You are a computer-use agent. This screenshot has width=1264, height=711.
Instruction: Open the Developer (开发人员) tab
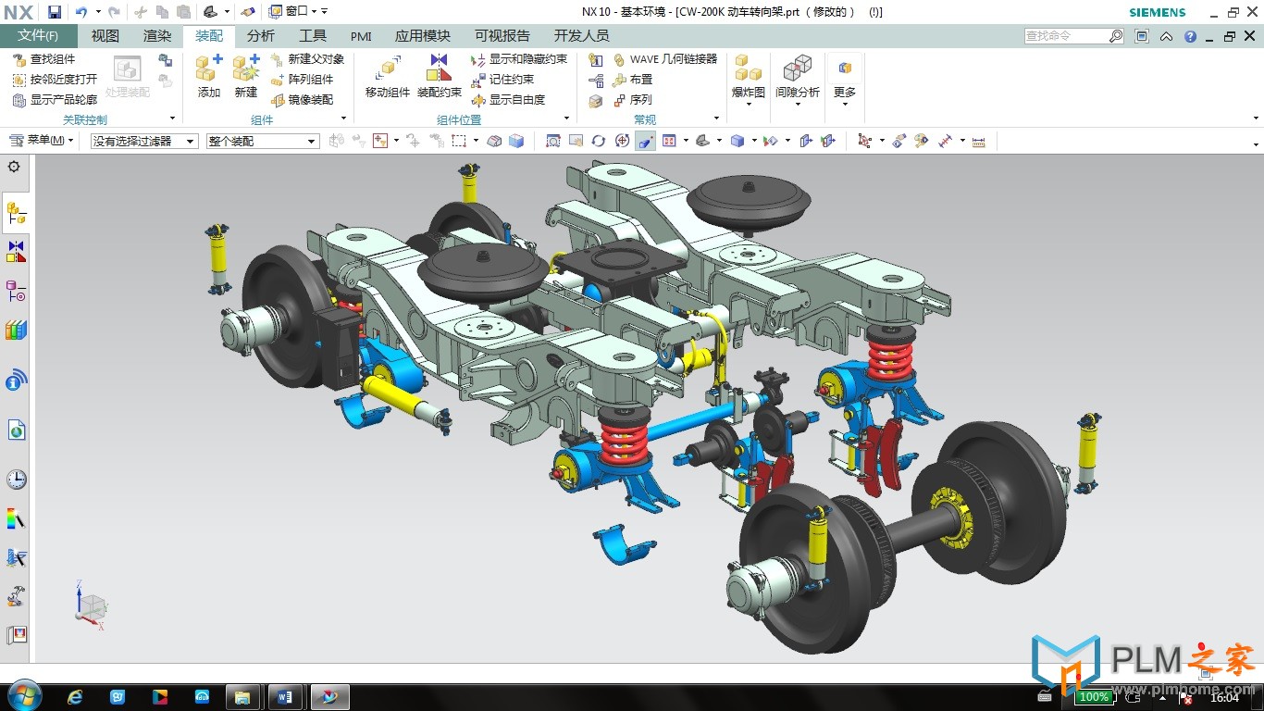pyautogui.click(x=582, y=36)
